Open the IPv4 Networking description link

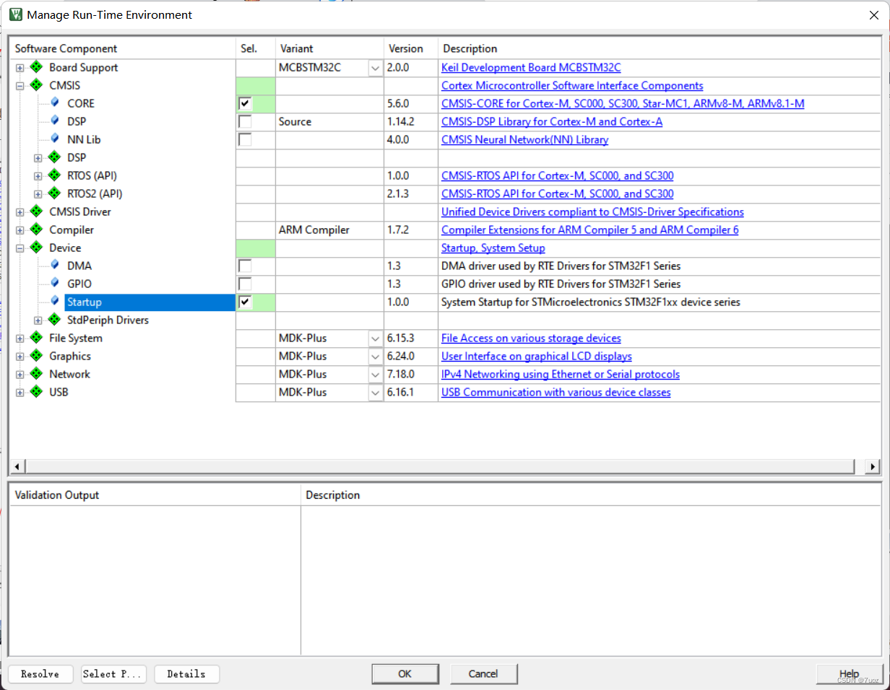pos(561,375)
